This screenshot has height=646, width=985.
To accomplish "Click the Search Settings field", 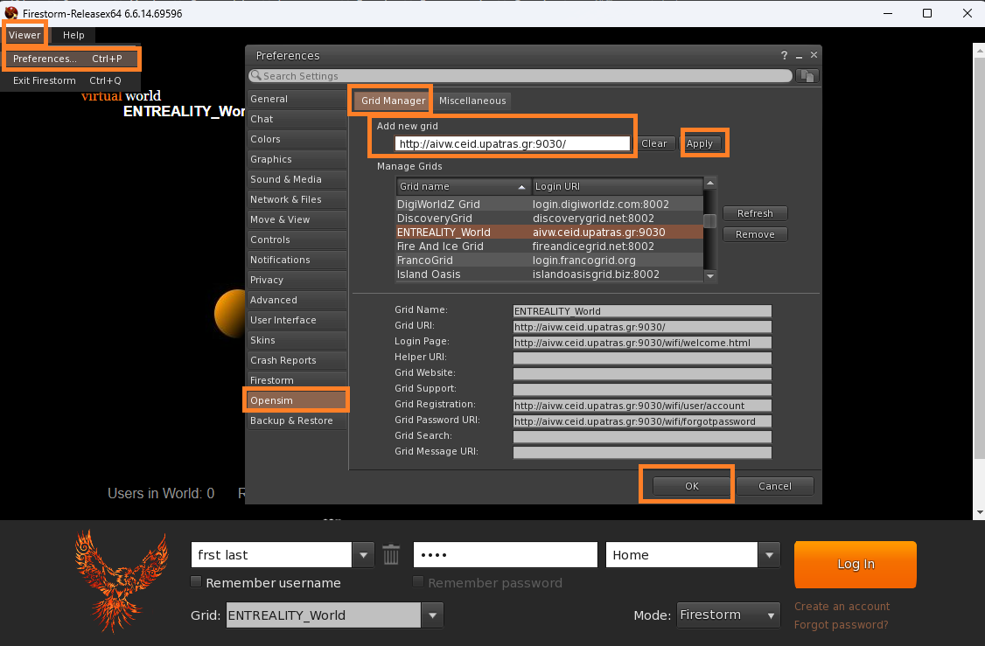I will [x=521, y=76].
